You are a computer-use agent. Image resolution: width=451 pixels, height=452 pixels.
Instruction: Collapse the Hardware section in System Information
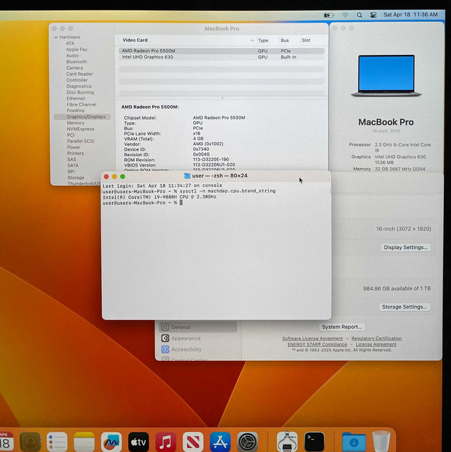point(56,37)
